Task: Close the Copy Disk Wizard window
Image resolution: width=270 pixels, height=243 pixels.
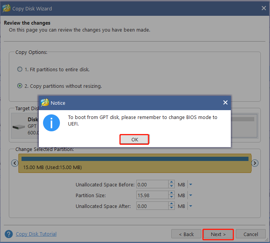Action: (264, 8)
